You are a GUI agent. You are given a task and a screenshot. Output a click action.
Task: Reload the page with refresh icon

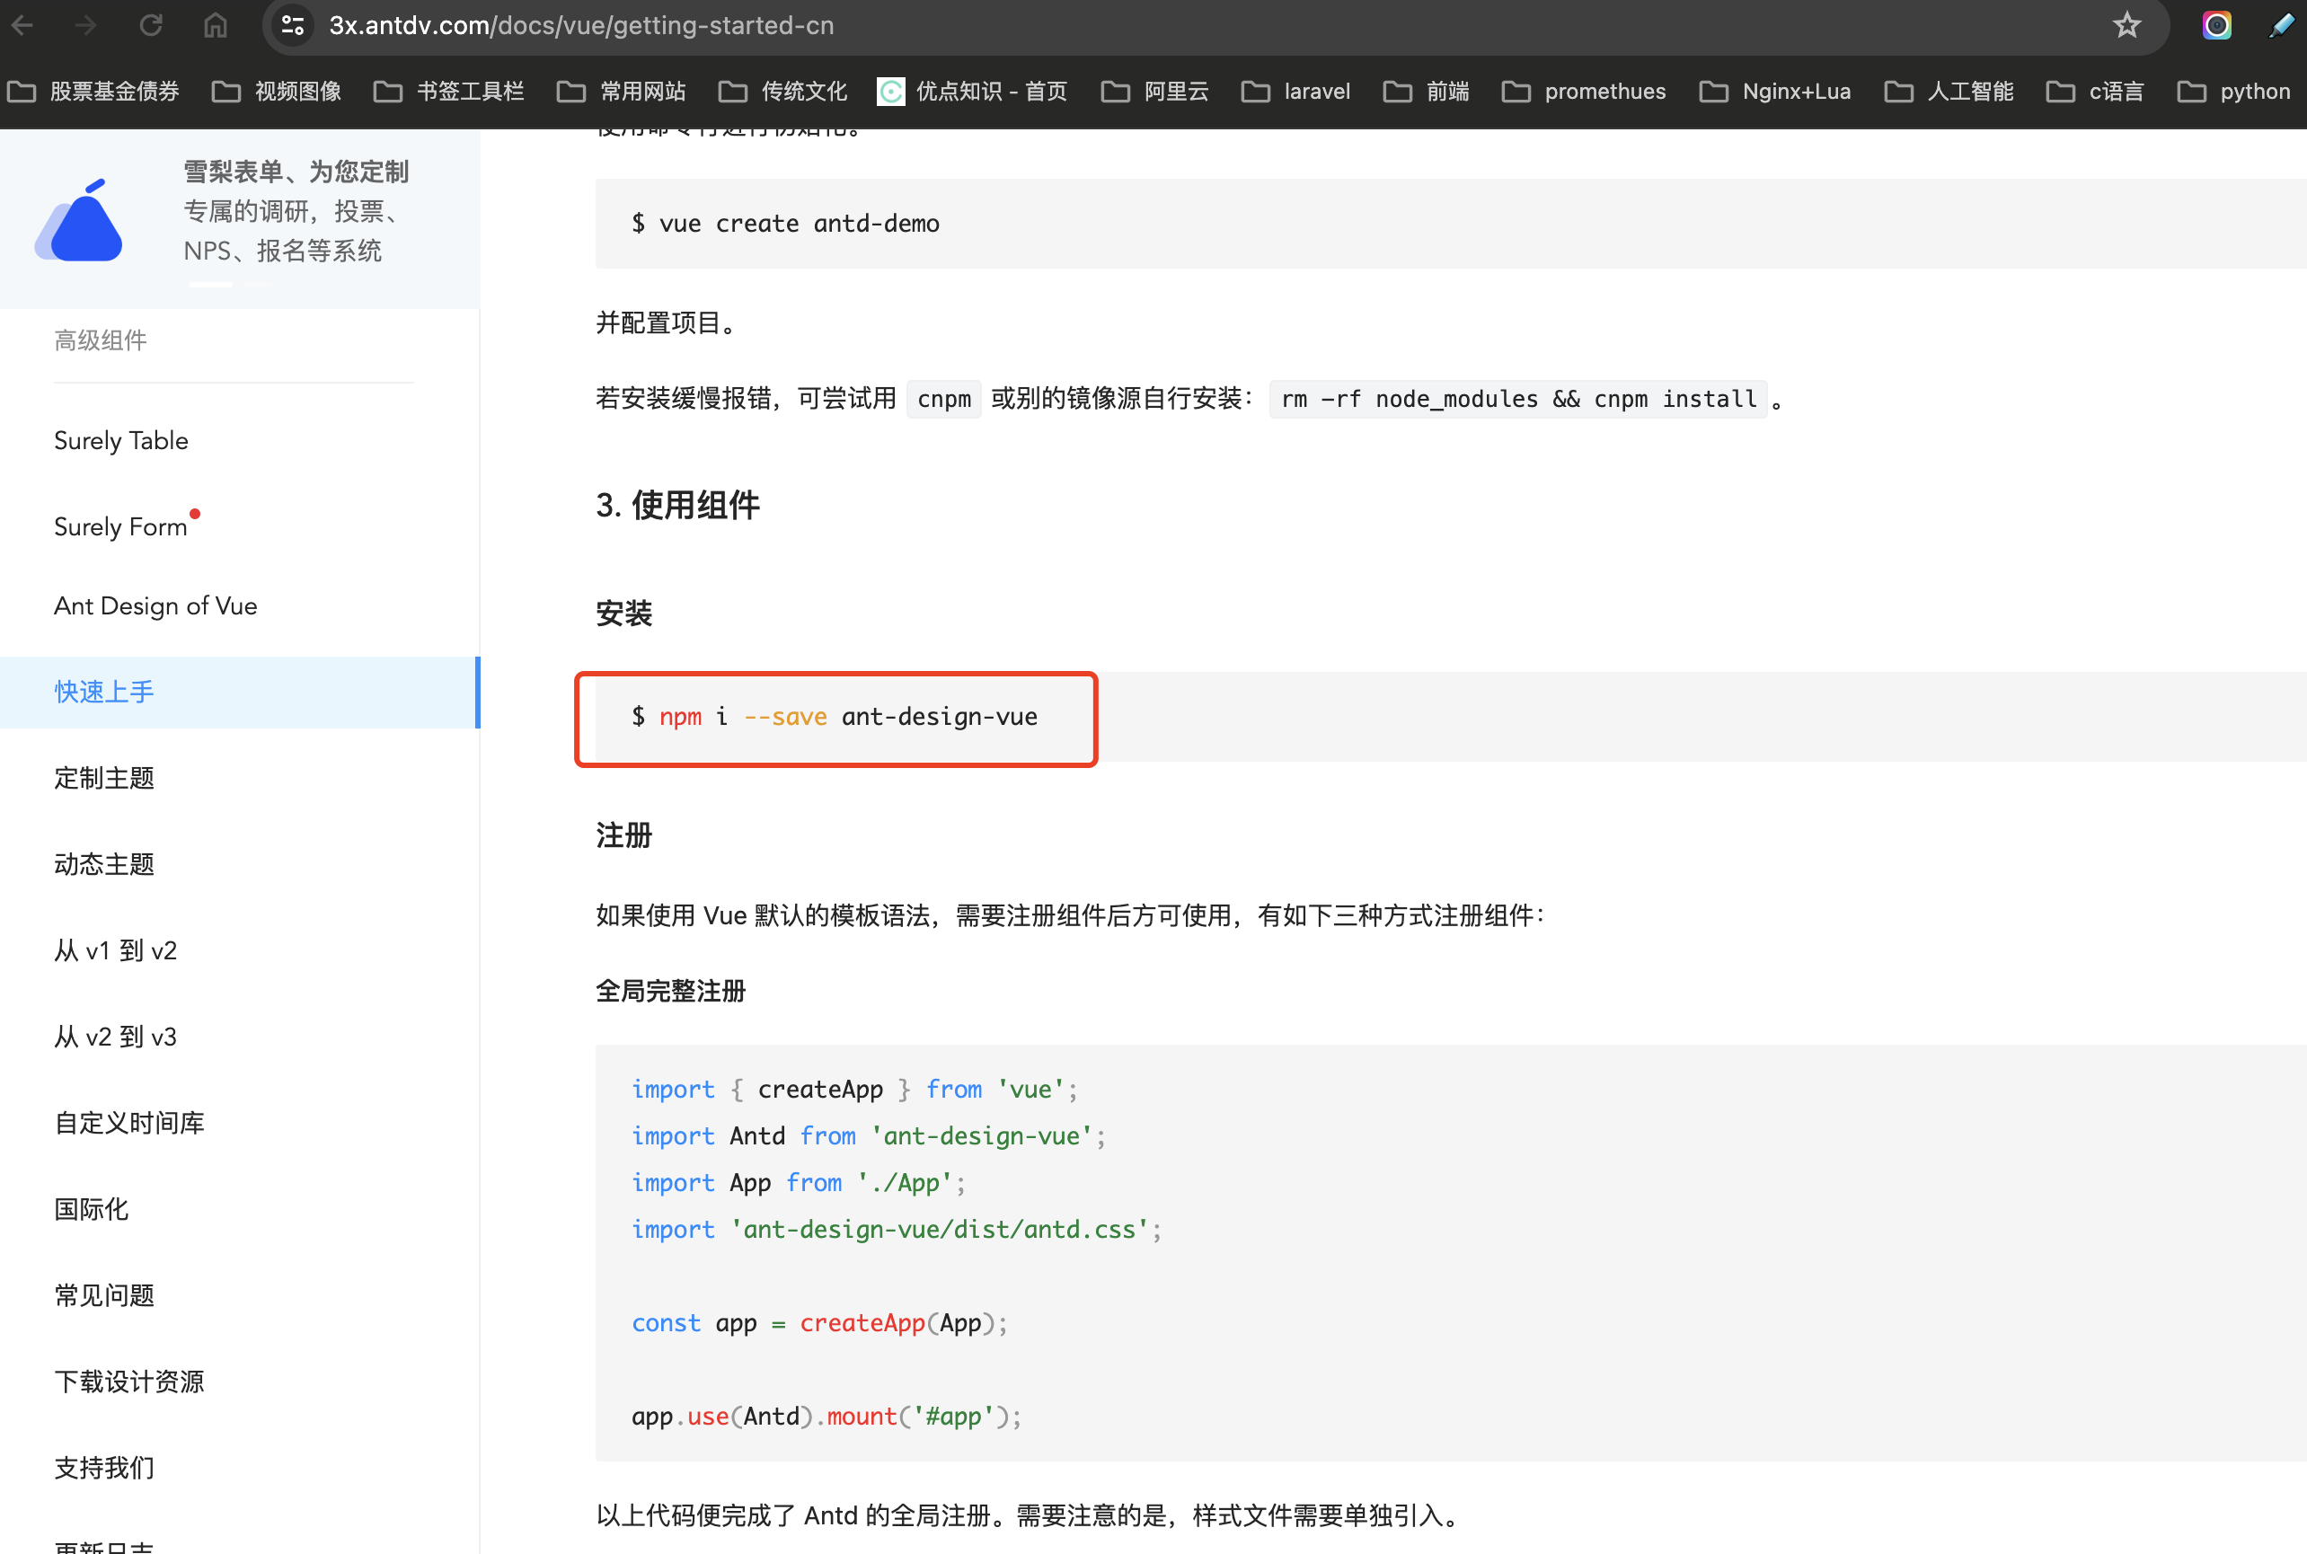tap(151, 25)
